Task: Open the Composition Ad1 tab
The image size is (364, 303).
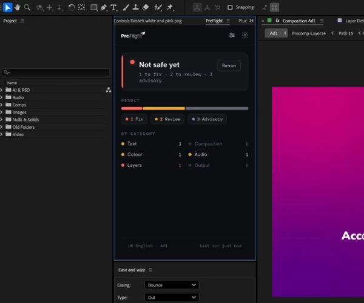Action: 298,21
